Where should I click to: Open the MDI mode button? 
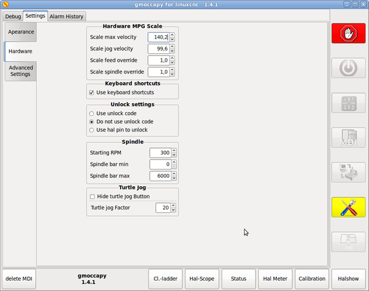(348, 138)
